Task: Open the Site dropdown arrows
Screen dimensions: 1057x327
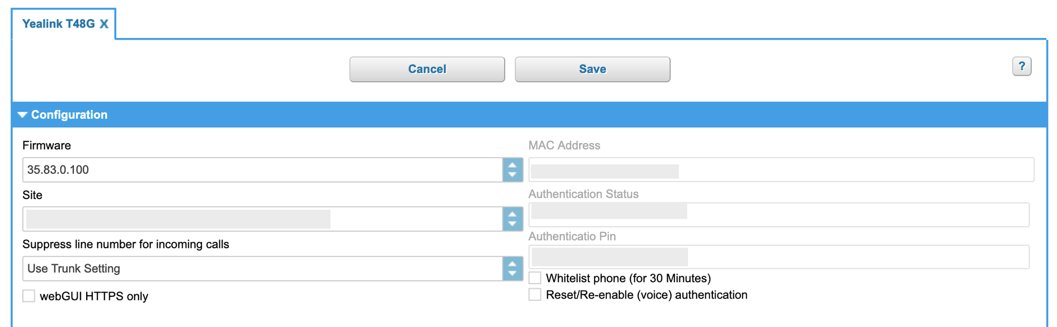Action: click(512, 219)
